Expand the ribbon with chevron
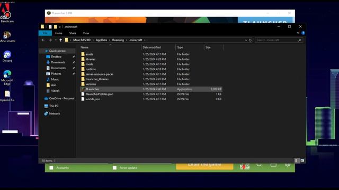The width and height of the screenshot is (339, 190). 298,33
